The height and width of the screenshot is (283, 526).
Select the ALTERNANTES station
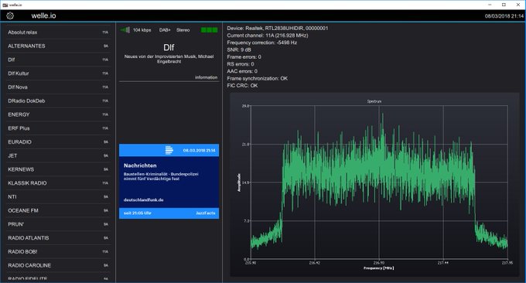(x=58, y=46)
